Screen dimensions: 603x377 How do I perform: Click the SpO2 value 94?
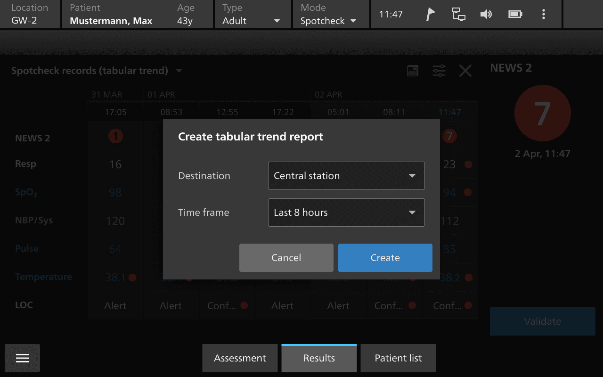pos(449,193)
